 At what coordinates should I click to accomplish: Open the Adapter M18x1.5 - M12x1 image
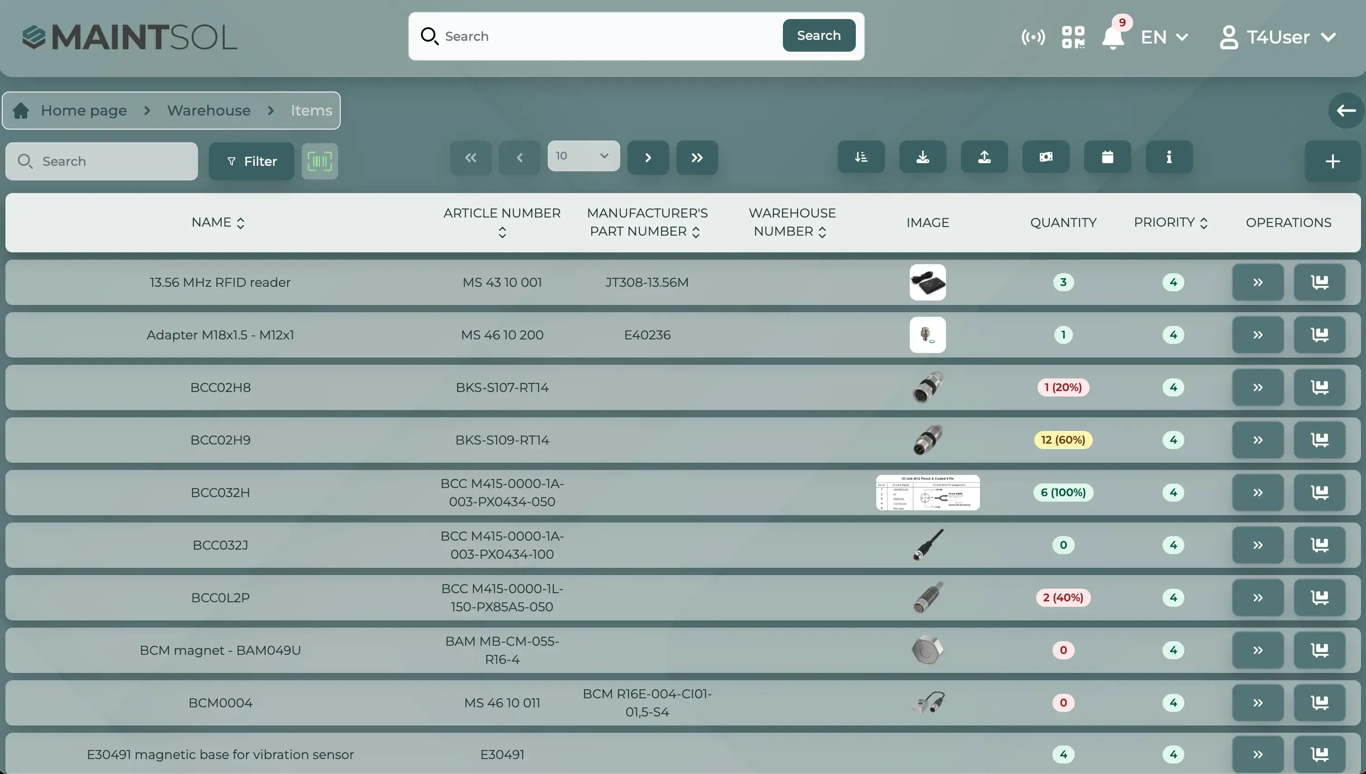click(x=928, y=335)
